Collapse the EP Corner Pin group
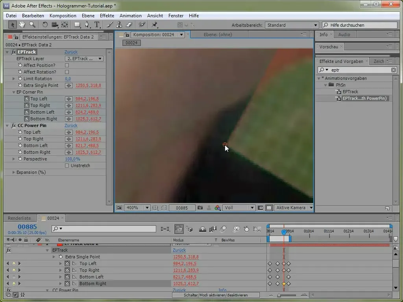Image resolution: width=403 pixels, height=302 pixels. (x=14, y=92)
